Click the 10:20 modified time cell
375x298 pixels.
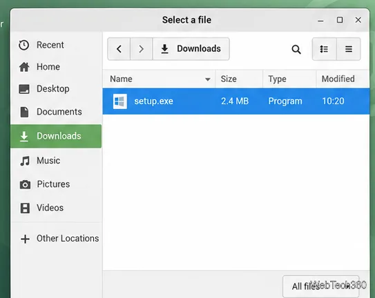click(333, 101)
